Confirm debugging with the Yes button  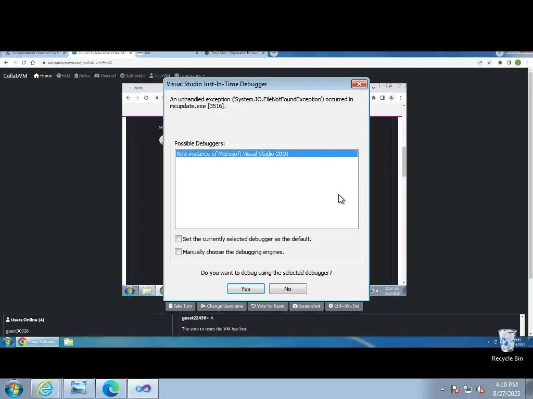[x=246, y=289]
